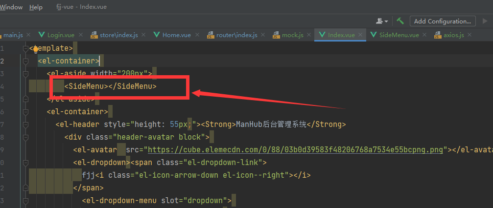
Task: Close the Login.vue tab
Action: (80, 35)
